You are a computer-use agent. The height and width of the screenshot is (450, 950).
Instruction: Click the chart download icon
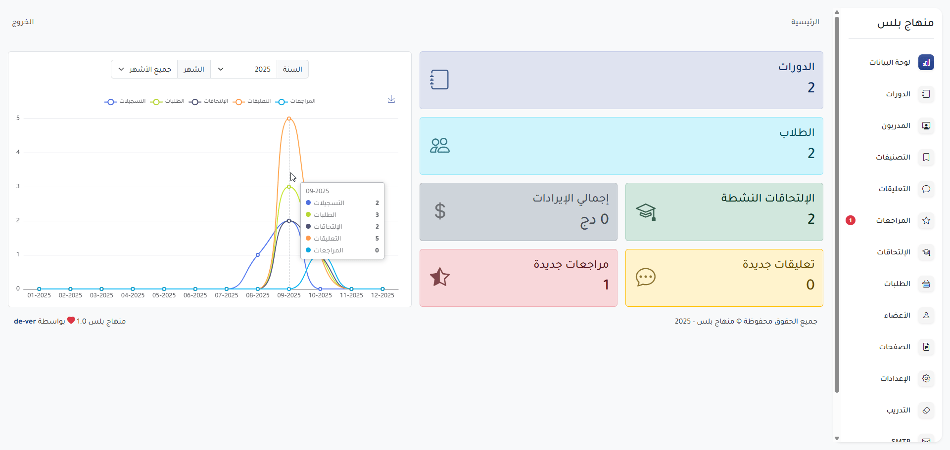tap(391, 99)
